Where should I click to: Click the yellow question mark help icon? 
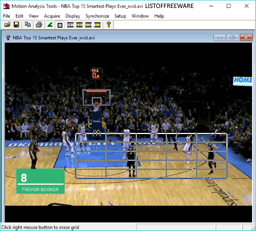click(x=109, y=25)
